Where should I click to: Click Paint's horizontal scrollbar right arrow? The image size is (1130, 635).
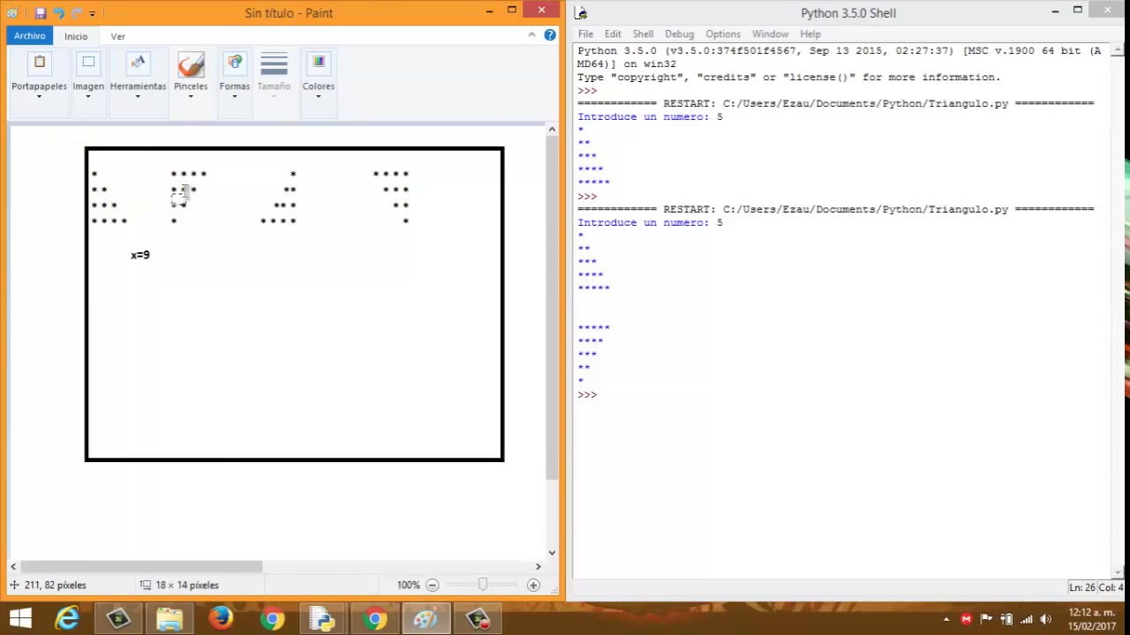538,566
